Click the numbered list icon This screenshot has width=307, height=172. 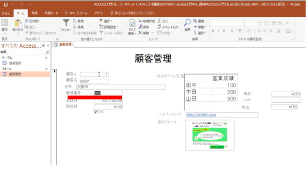[x=266, y=23]
